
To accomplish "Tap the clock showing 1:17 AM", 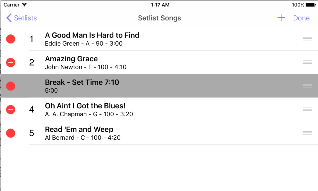I will [160, 4].
